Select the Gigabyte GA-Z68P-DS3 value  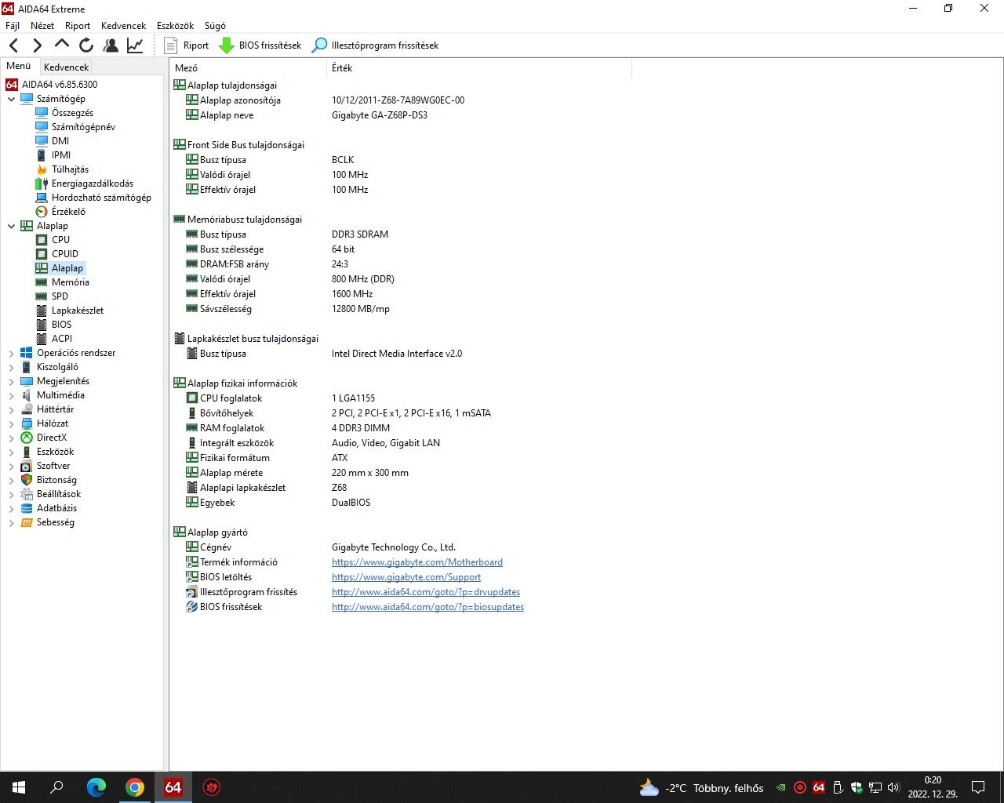[x=380, y=115]
